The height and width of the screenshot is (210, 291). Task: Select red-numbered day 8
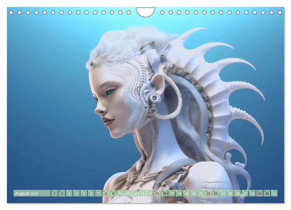pyautogui.click(x=106, y=194)
